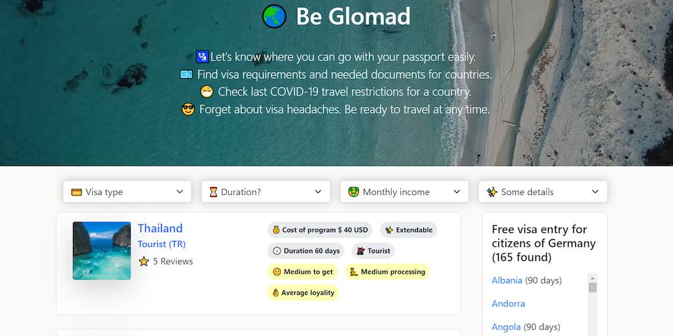Click the clock icon in Duration 60 days tag
Viewport: 673px width, 336px height.
(277, 251)
